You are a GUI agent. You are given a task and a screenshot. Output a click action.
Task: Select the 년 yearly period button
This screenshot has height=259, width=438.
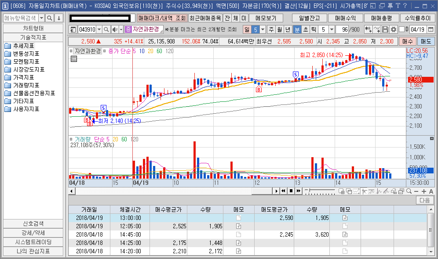pyautogui.click(x=288, y=29)
